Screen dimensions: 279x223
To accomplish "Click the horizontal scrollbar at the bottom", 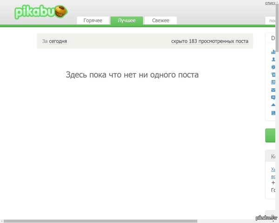I will tap(100, 221).
